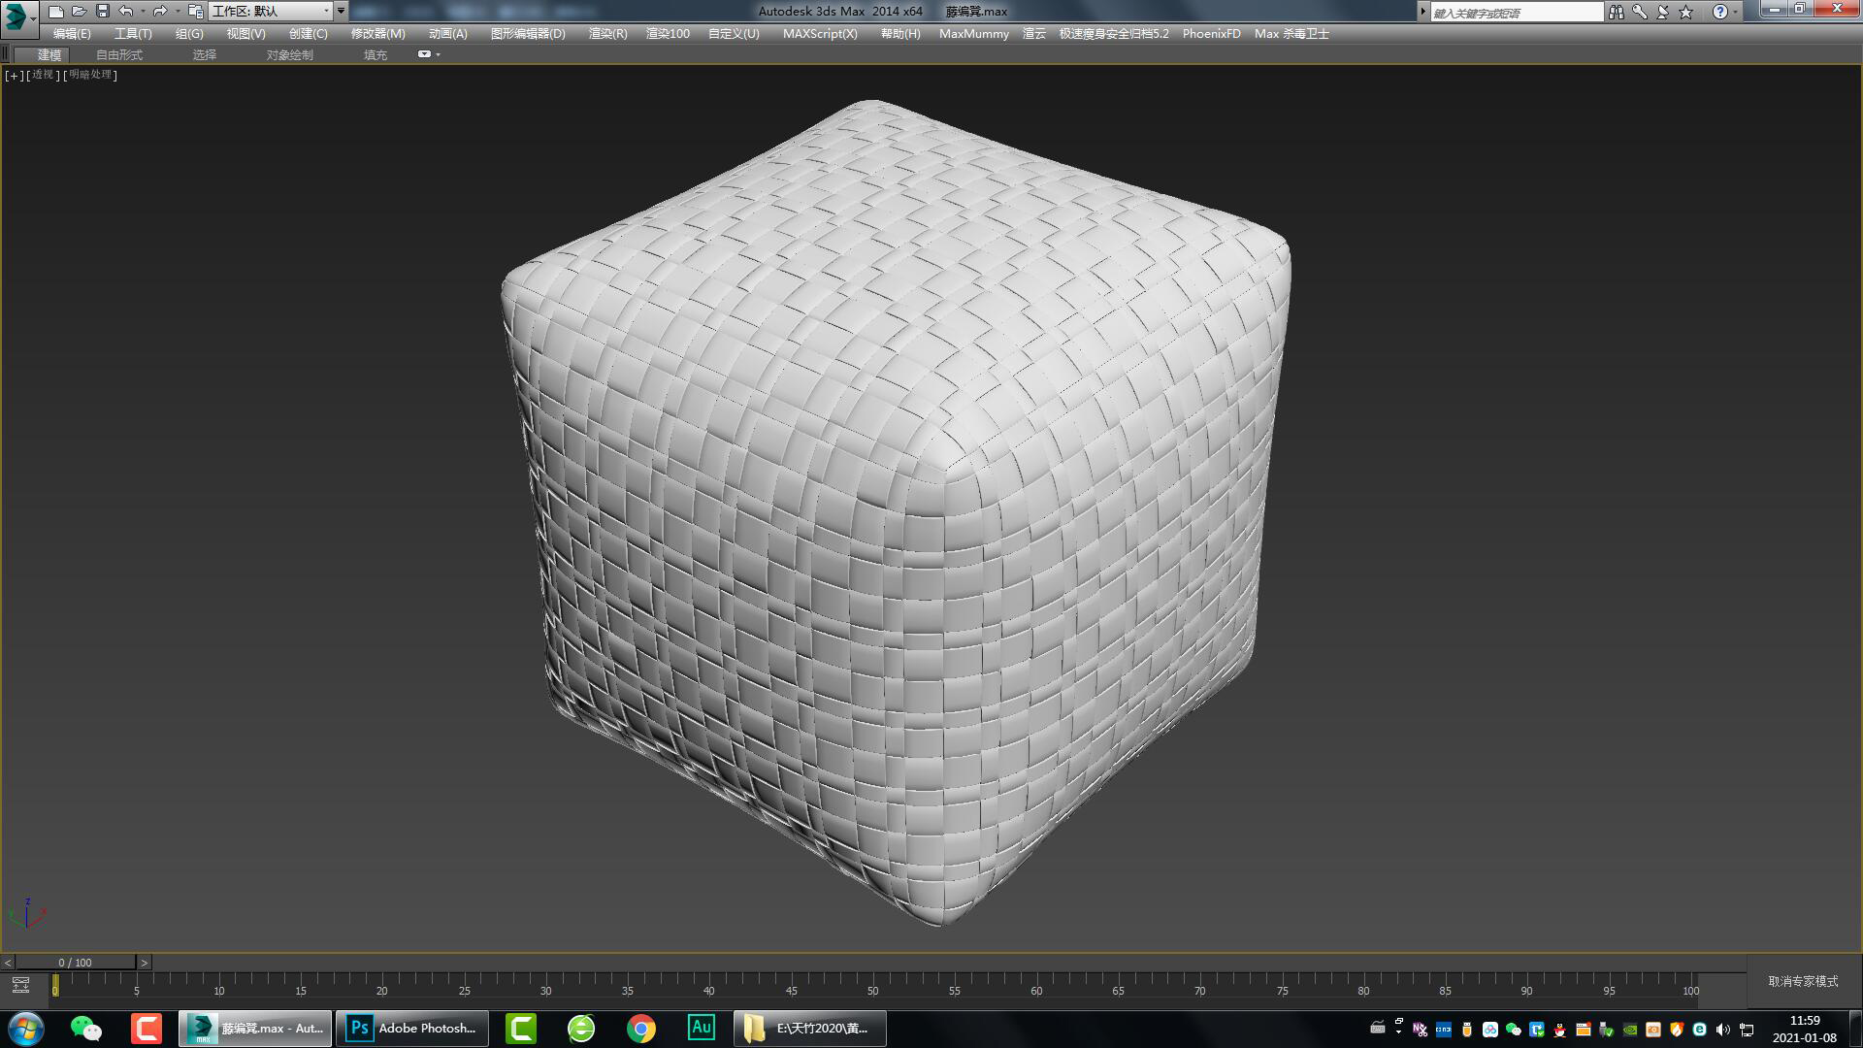Viewport: 1863px width, 1048px height.
Task: Click the keyword search input field
Action: pyautogui.click(x=1516, y=13)
